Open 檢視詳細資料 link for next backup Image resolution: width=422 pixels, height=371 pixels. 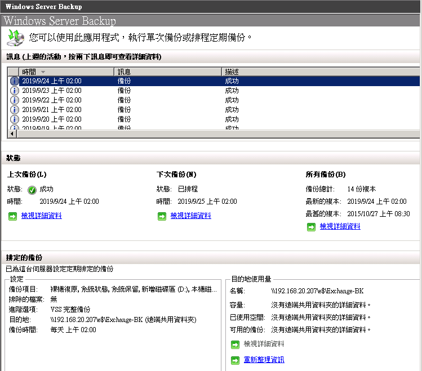click(x=191, y=216)
